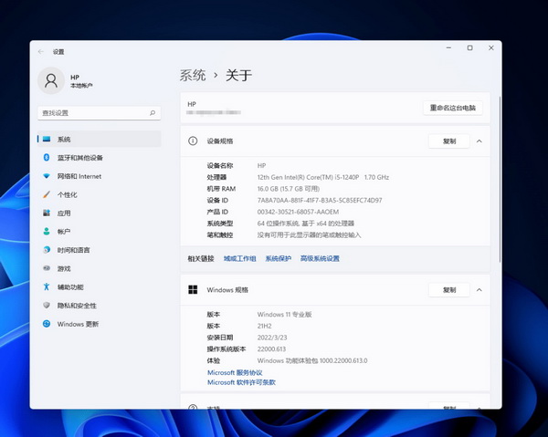The height and width of the screenshot is (437, 548).
Task: Open 系统保护 link
Action: point(279,258)
